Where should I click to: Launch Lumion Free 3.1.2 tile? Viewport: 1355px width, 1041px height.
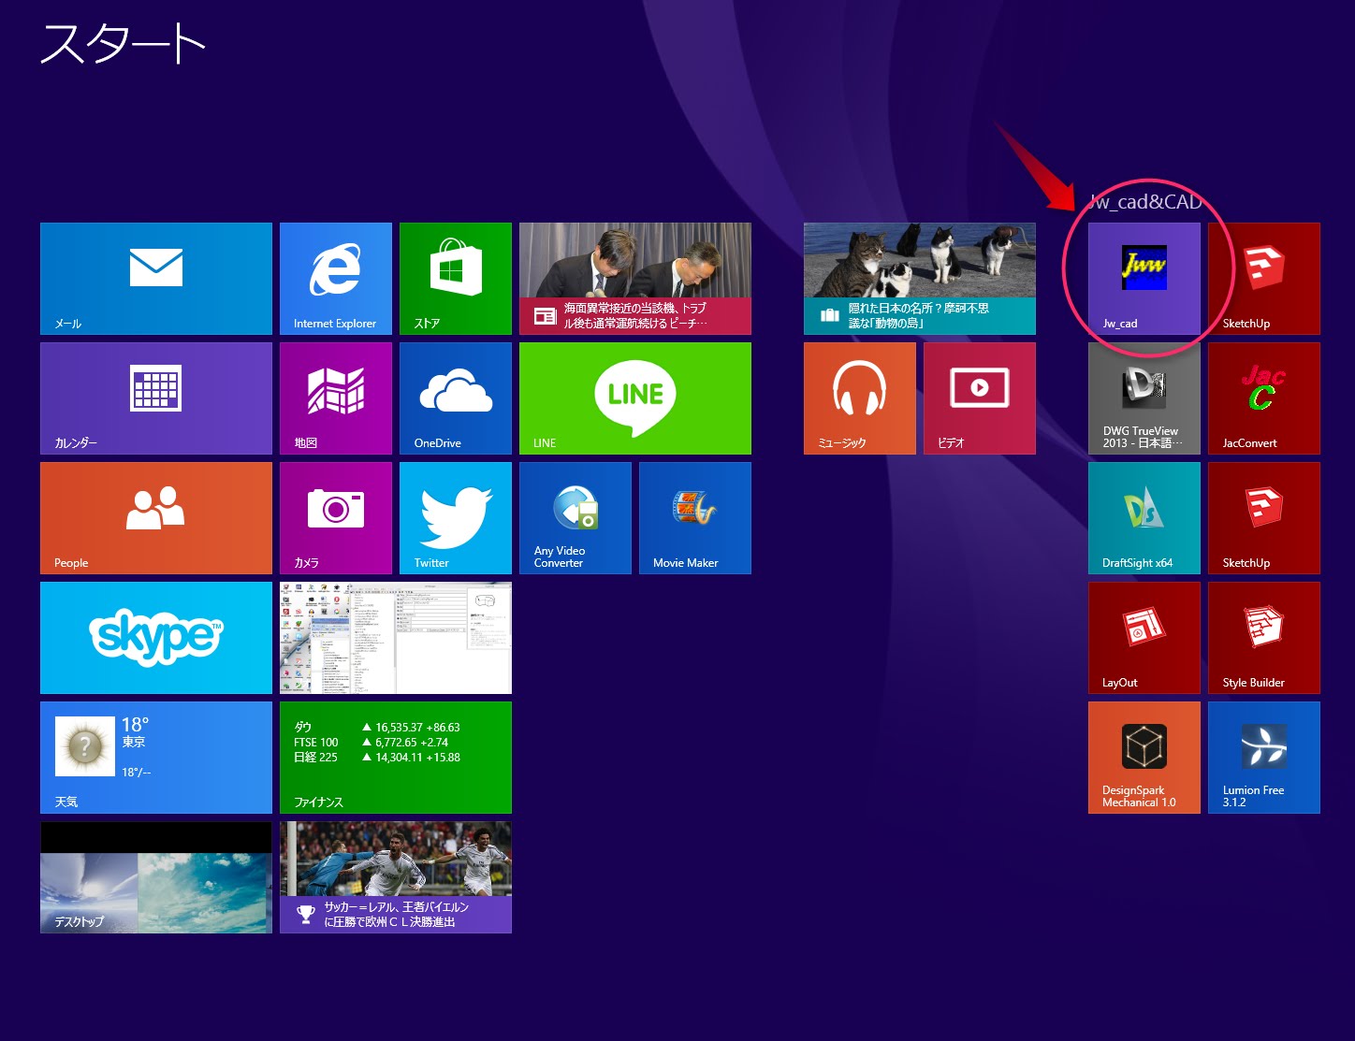pos(1264,758)
